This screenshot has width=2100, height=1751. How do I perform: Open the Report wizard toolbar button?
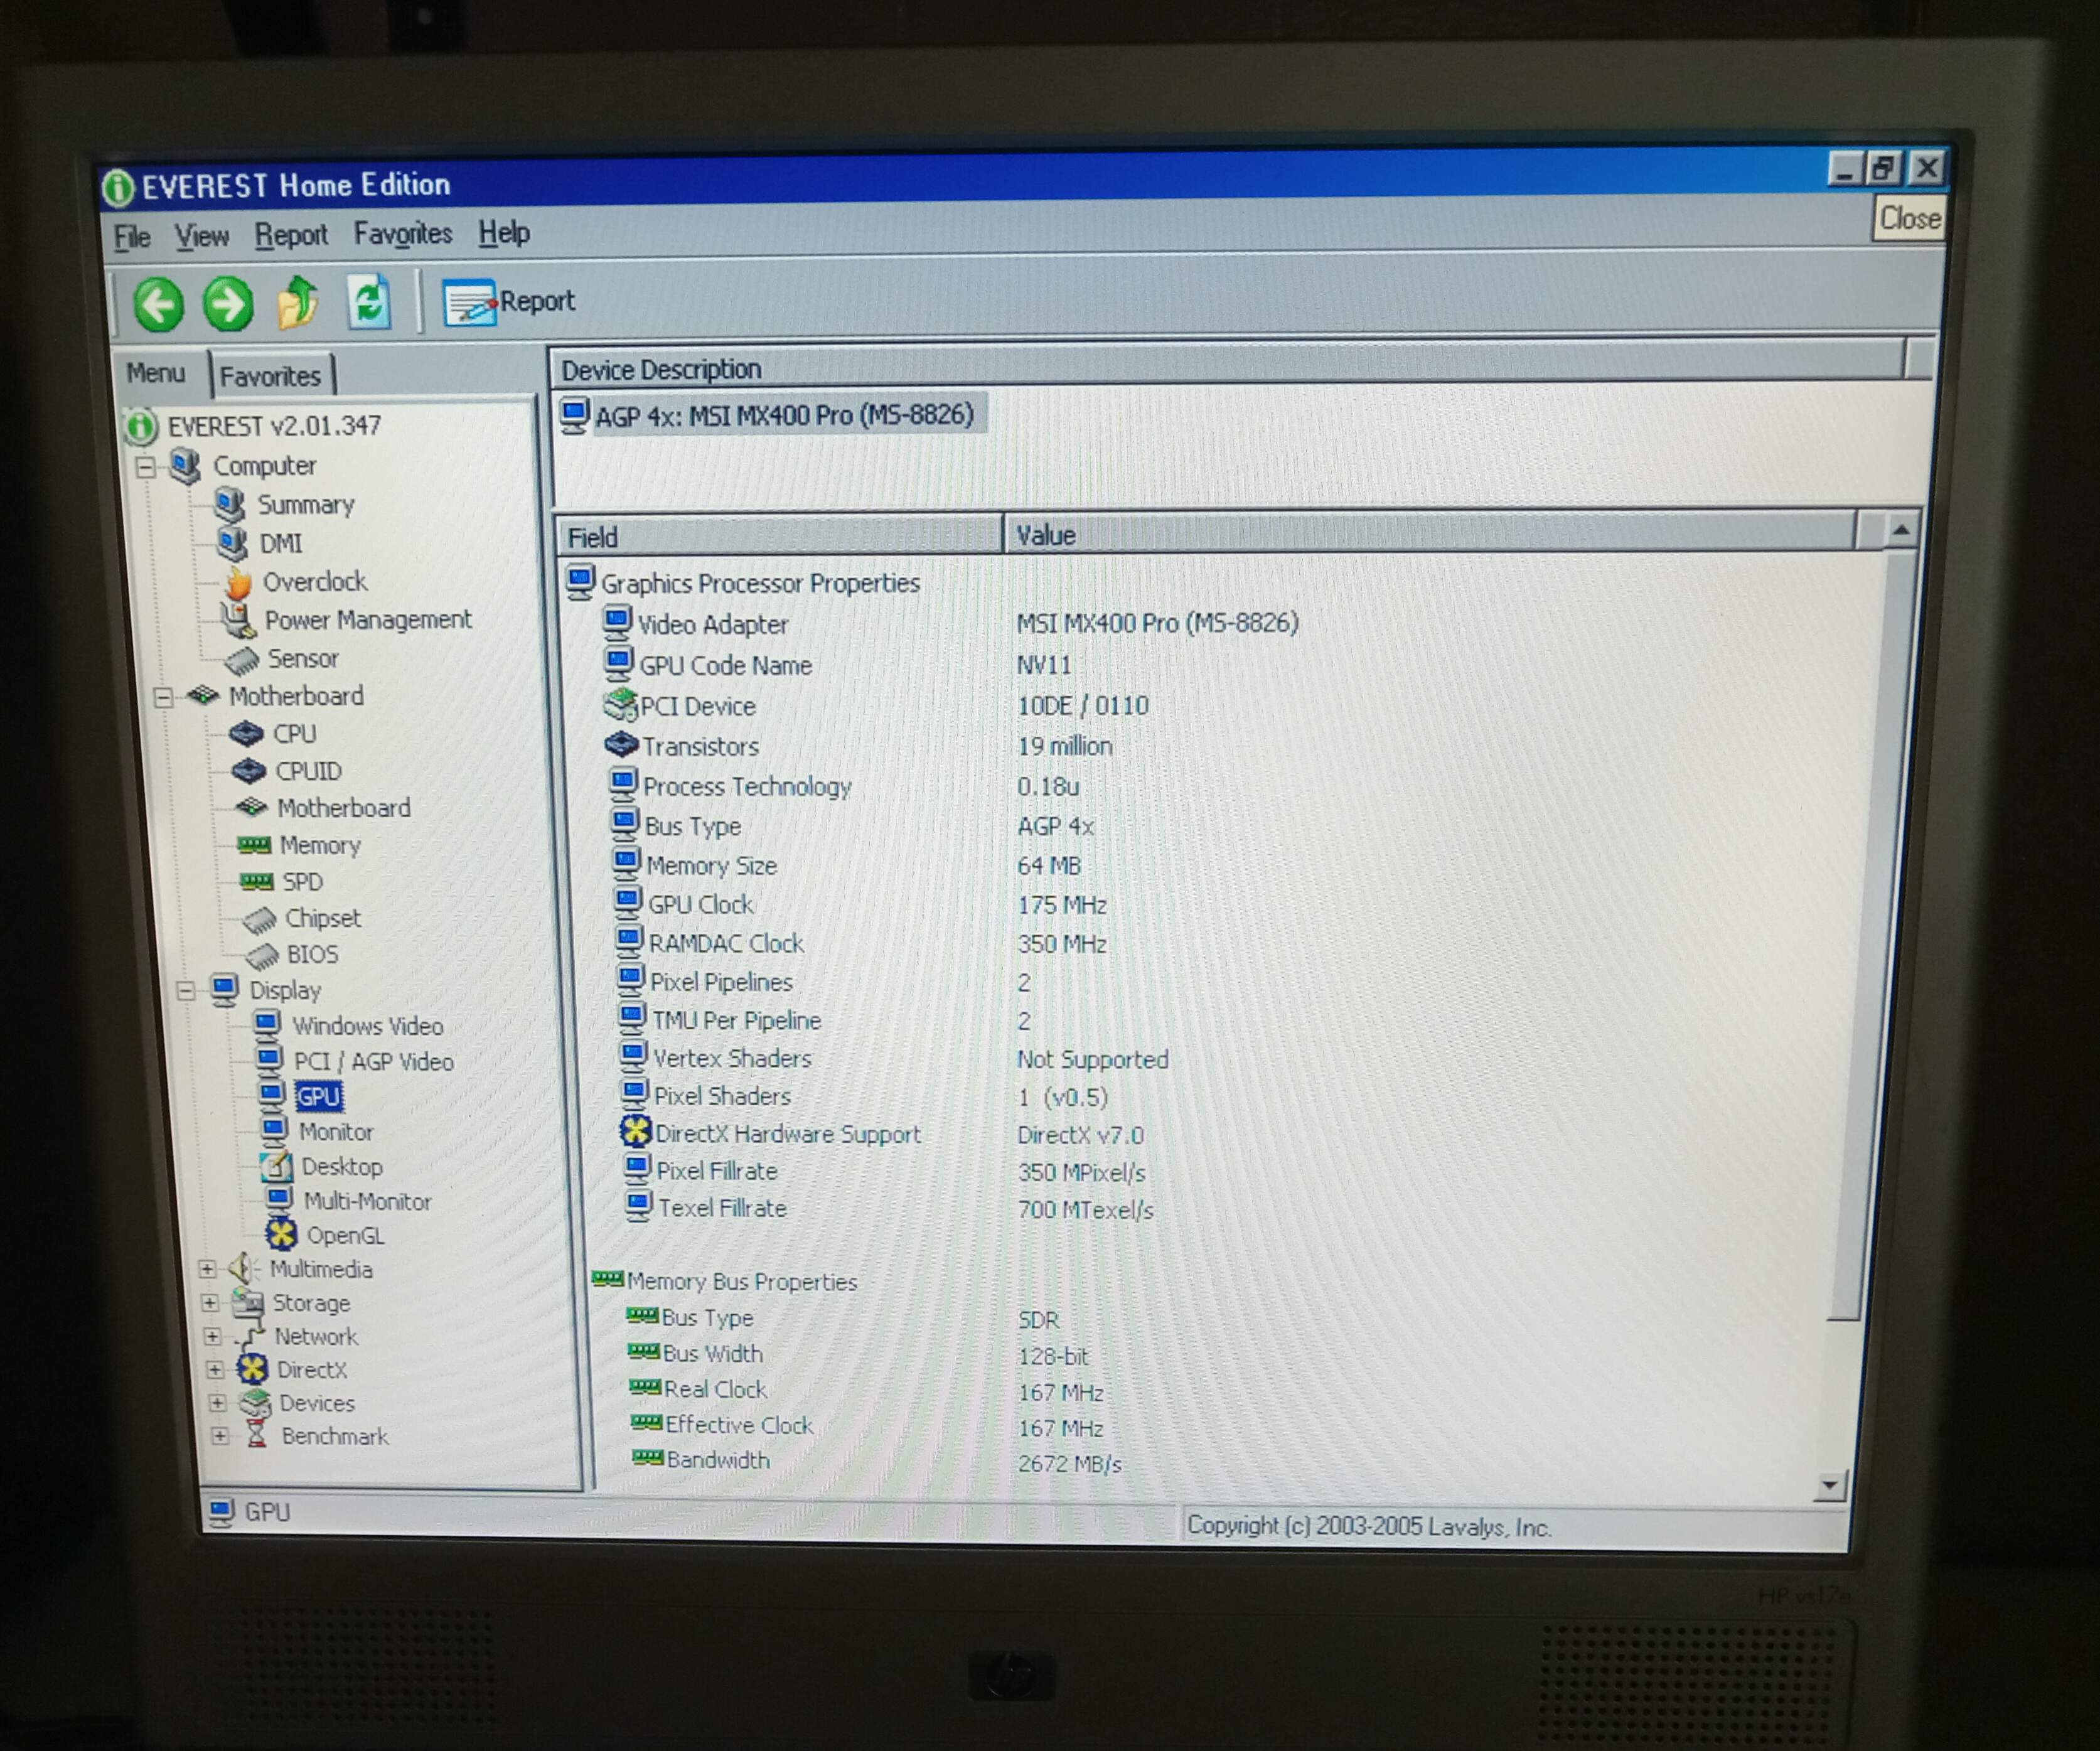point(509,301)
